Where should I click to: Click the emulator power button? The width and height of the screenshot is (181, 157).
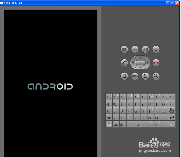tap(156, 49)
